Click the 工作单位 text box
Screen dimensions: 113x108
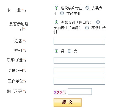click(x=79, y=81)
